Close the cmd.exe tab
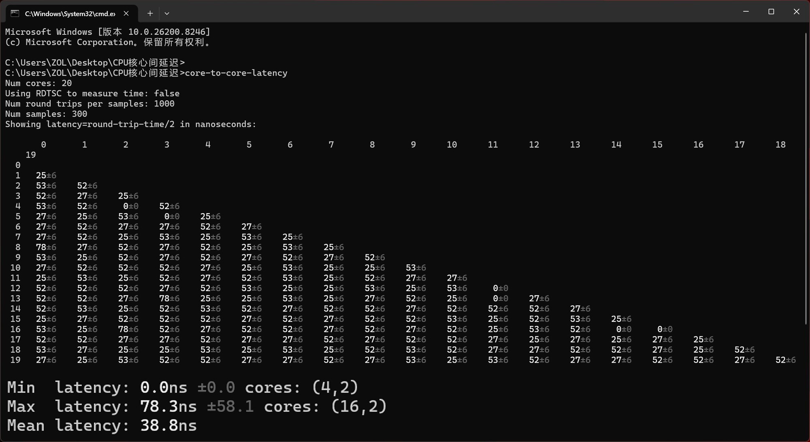 pyautogui.click(x=126, y=13)
